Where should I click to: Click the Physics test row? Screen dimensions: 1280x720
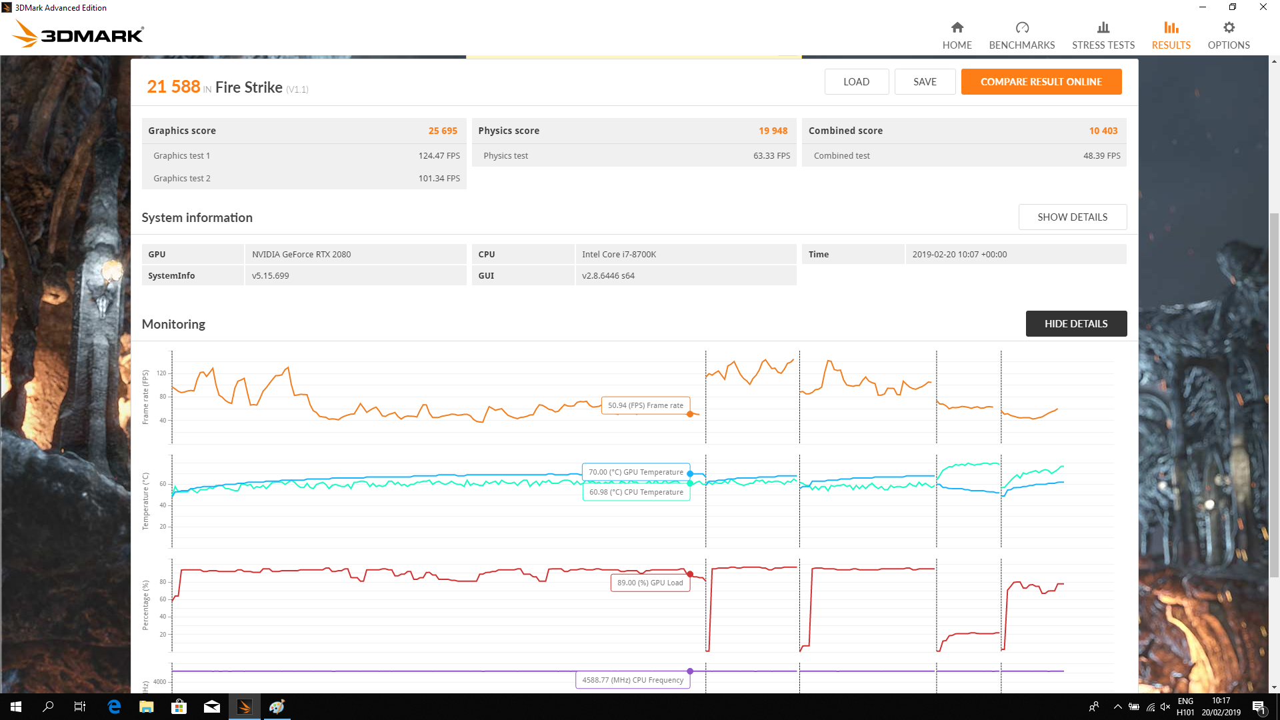tap(634, 155)
